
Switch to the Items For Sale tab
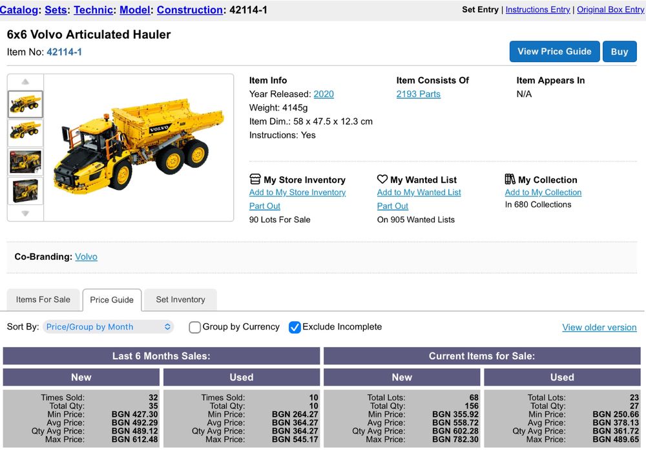[43, 300]
